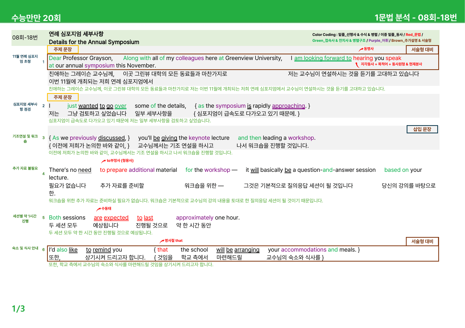Click the header title '수능만만 20회'
The height and width of the screenshot is (328, 465).
click(36, 18)
